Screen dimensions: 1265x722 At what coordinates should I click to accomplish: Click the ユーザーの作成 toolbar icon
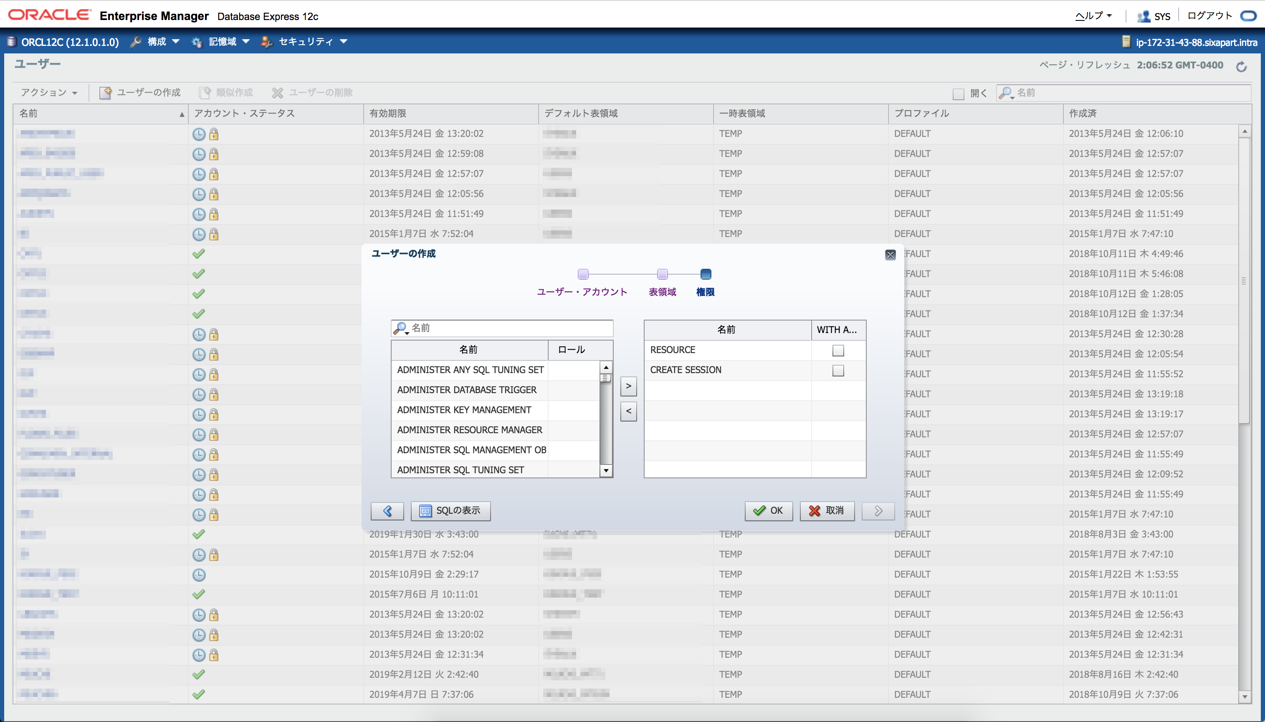105,93
